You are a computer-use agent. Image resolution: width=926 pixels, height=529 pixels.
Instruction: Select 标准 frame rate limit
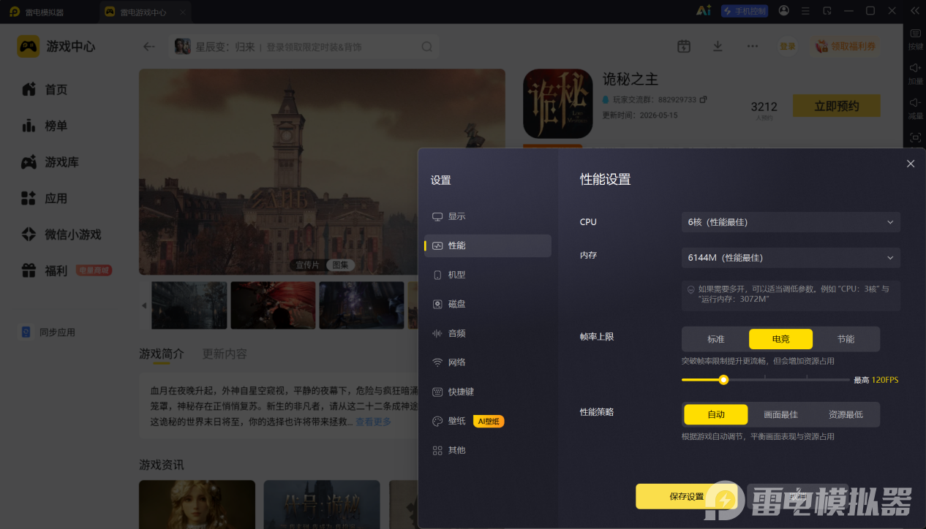coord(715,339)
